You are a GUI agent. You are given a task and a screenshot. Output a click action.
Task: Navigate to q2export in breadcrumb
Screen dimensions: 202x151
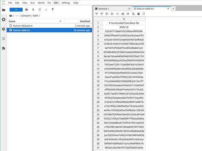click(x=26, y=16)
